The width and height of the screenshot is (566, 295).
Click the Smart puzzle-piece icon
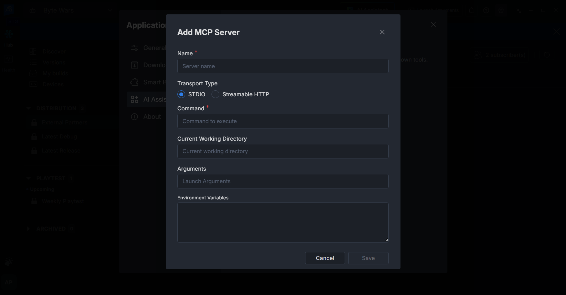[135, 82]
